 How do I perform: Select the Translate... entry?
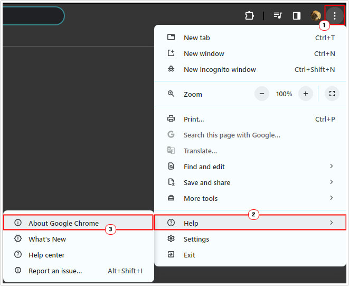(x=250, y=151)
